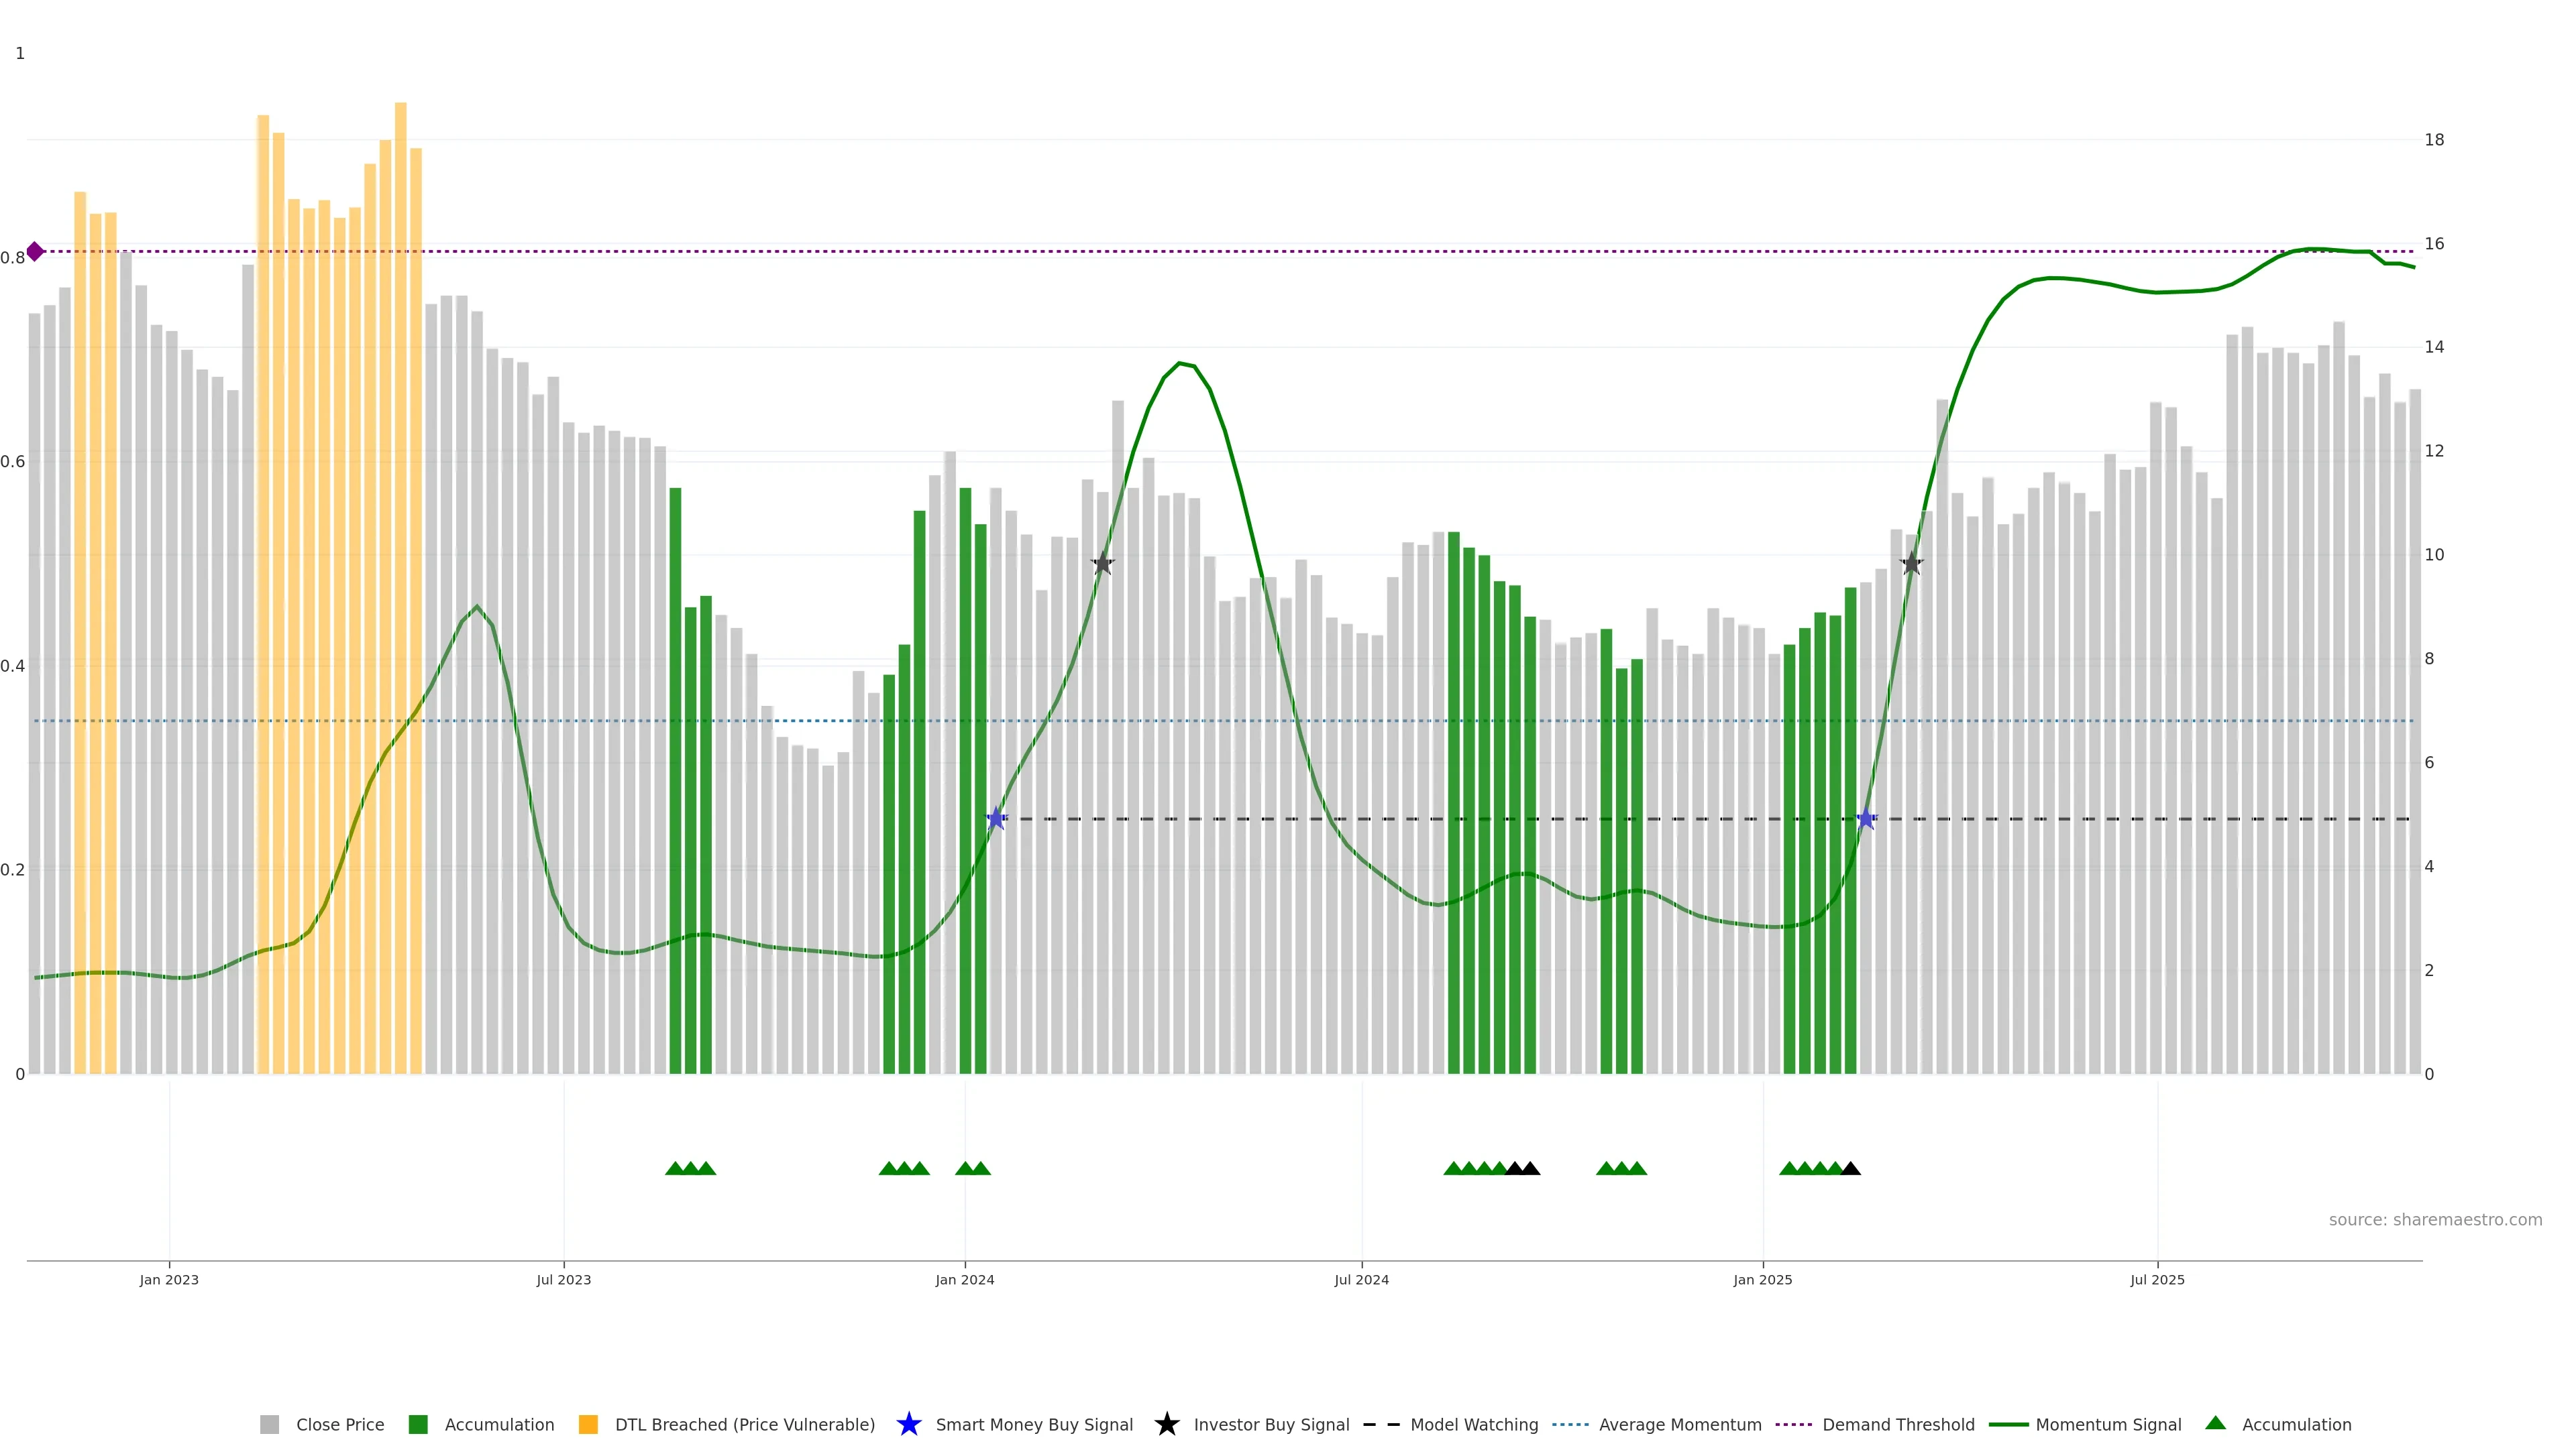Image resolution: width=2576 pixels, height=1448 pixels.
Task: Click the Jan 2023 axis label
Action: coord(169,1279)
